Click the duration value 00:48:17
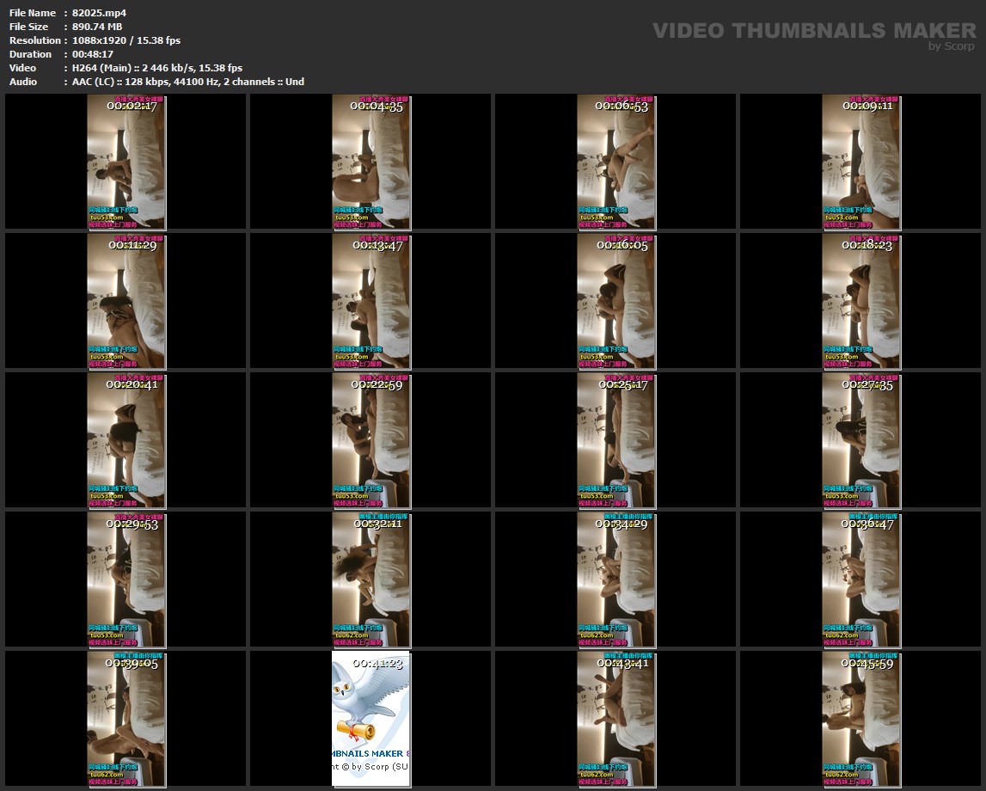Screen dimensions: 986x791 click(93, 54)
